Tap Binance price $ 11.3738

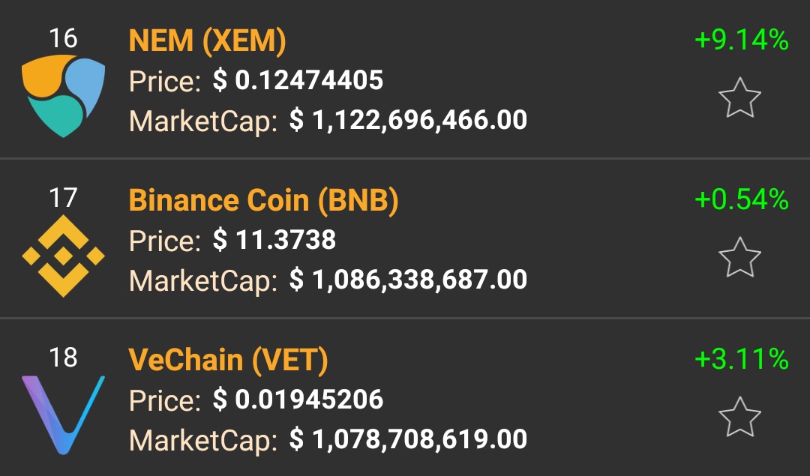[274, 240]
